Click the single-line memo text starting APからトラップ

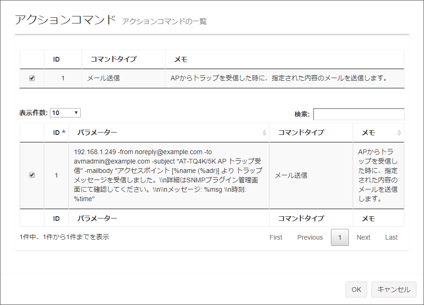(279, 78)
